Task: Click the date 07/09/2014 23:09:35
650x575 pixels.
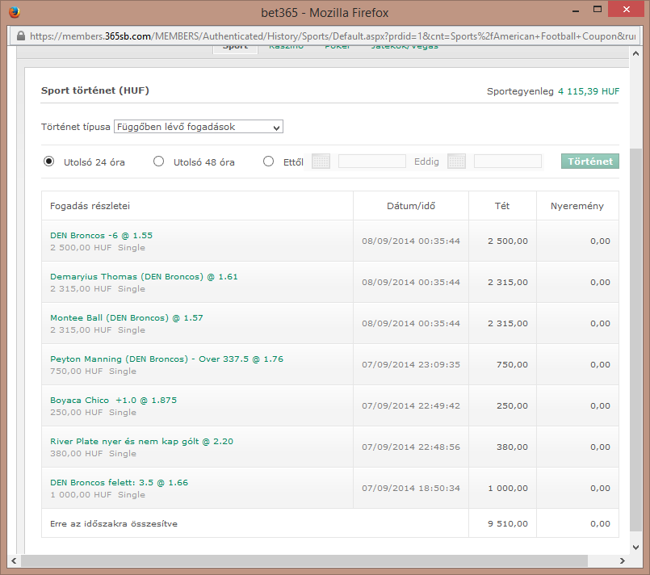Action: 411,365
